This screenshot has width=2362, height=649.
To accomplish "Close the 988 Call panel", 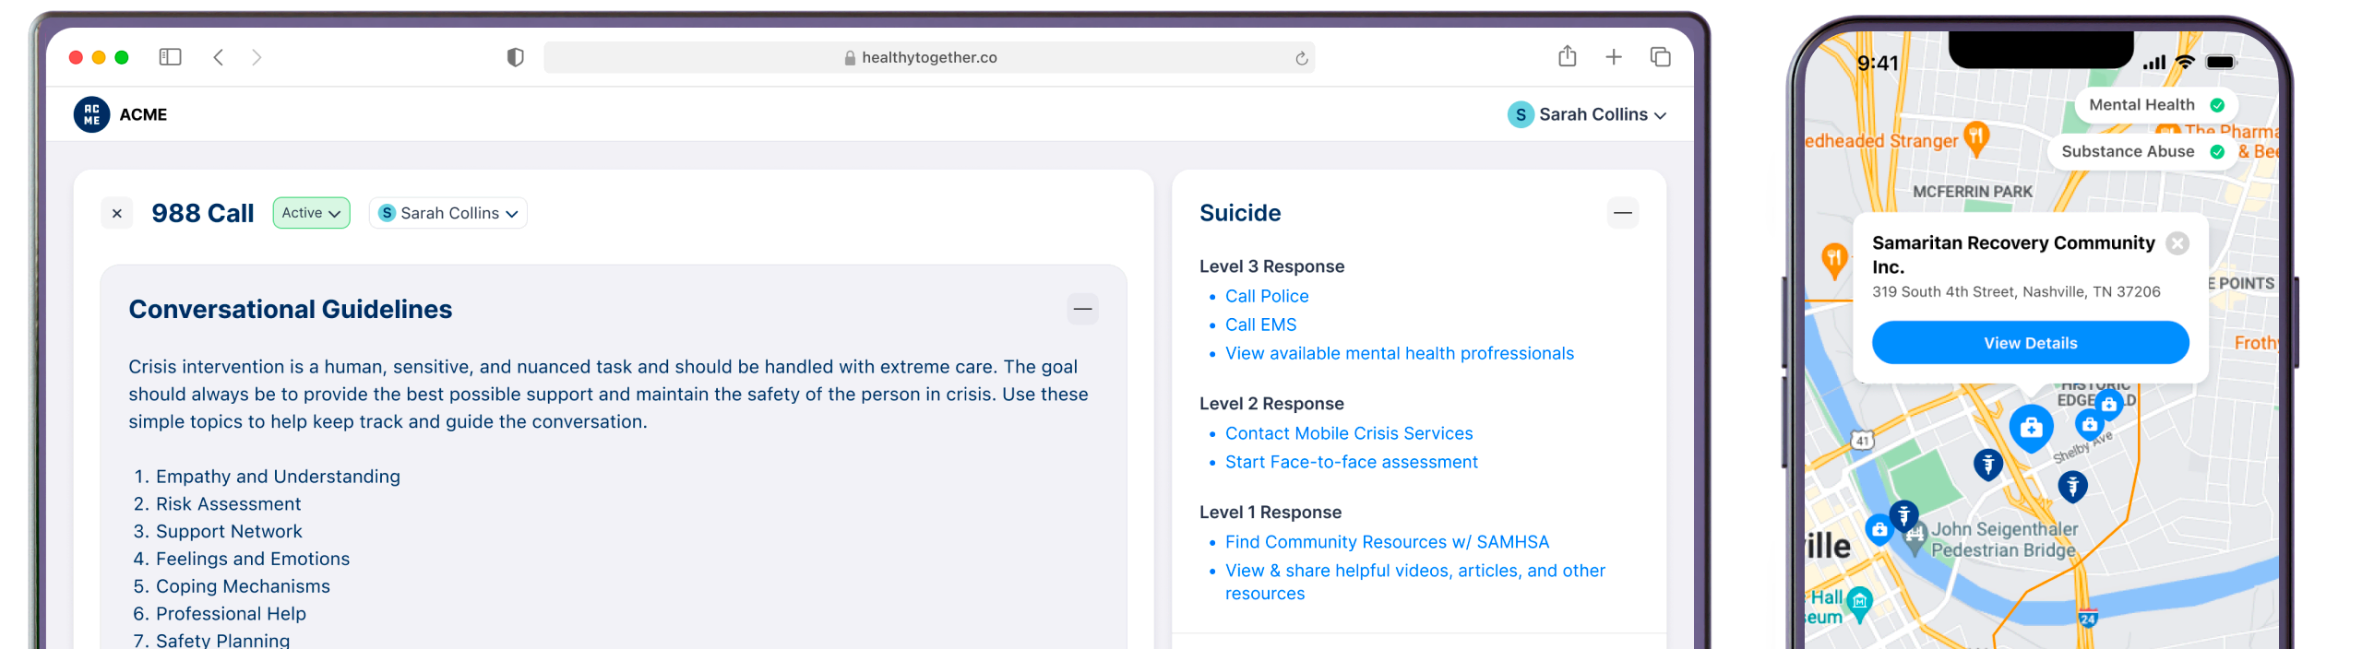I will pyautogui.click(x=117, y=213).
